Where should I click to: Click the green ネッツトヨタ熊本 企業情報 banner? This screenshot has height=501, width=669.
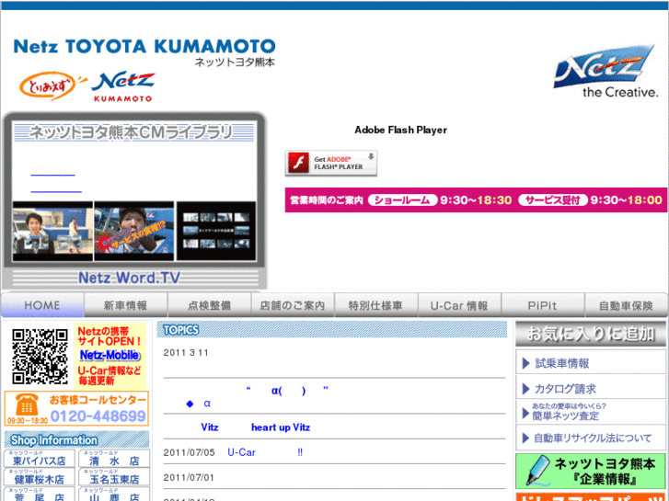(591, 471)
